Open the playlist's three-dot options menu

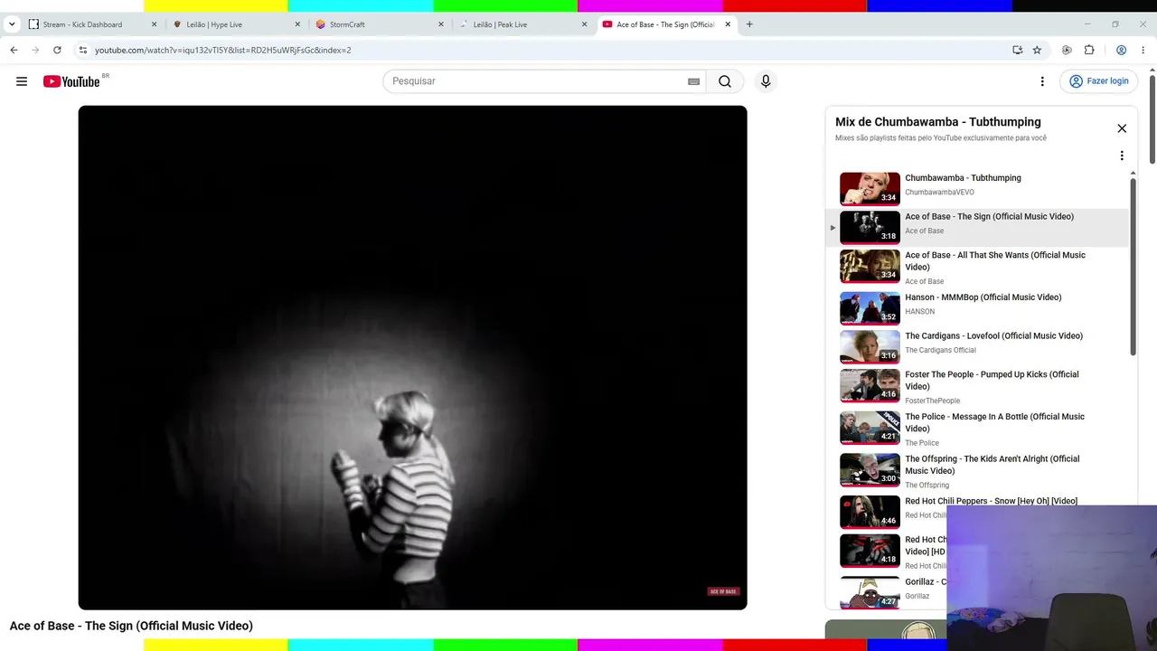point(1122,156)
